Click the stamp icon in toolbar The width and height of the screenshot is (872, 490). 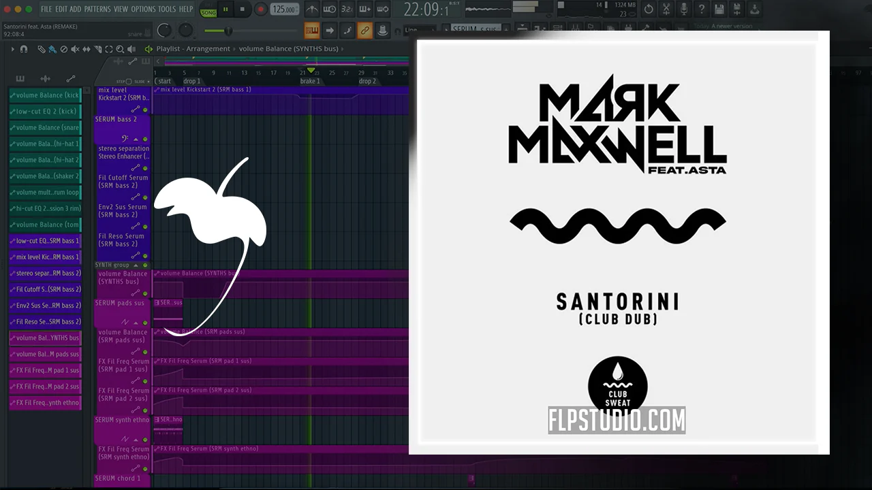(x=382, y=31)
